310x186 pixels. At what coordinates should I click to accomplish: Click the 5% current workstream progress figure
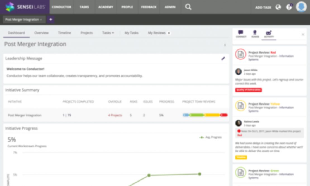[x=12, y=140]
